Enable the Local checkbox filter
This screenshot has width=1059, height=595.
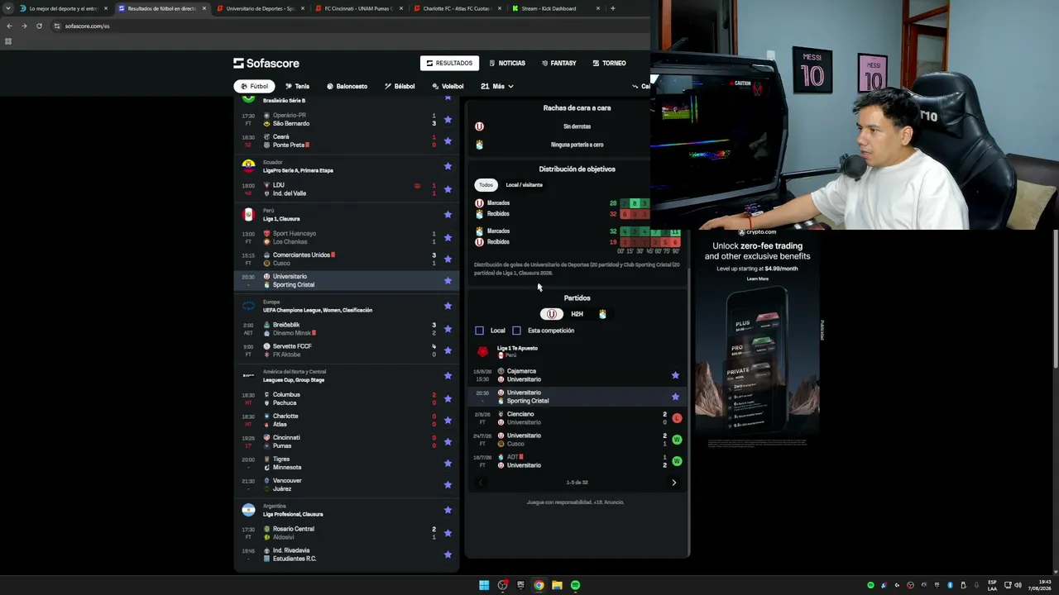[x=479, y=331]
